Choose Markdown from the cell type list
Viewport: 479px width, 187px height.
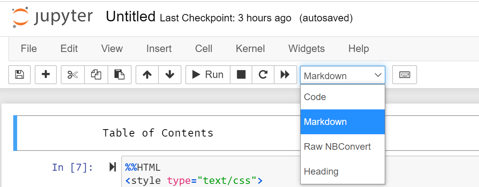coord(343,122)
